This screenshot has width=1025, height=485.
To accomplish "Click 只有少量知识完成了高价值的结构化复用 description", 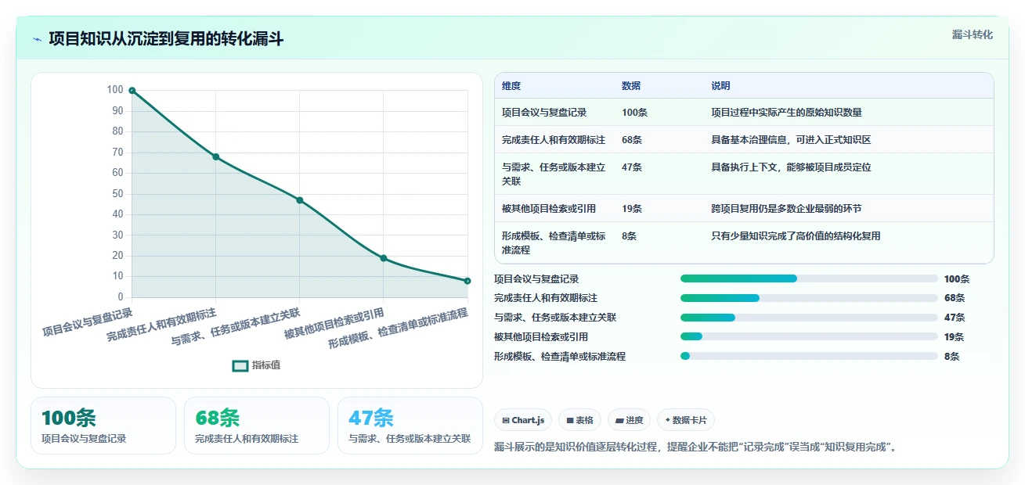I will click(x=796, y=236).
